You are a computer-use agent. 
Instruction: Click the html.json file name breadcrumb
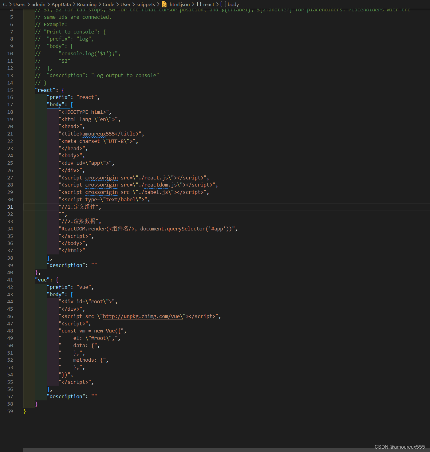point(179,4)
